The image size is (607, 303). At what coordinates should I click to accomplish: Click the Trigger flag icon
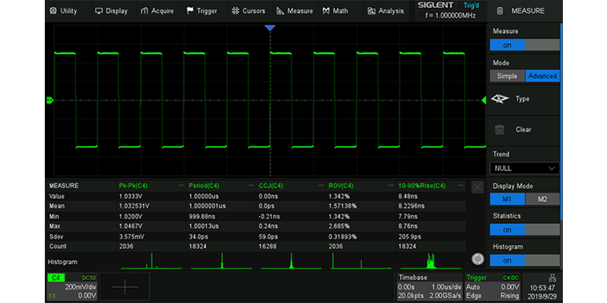coord(190,11)
